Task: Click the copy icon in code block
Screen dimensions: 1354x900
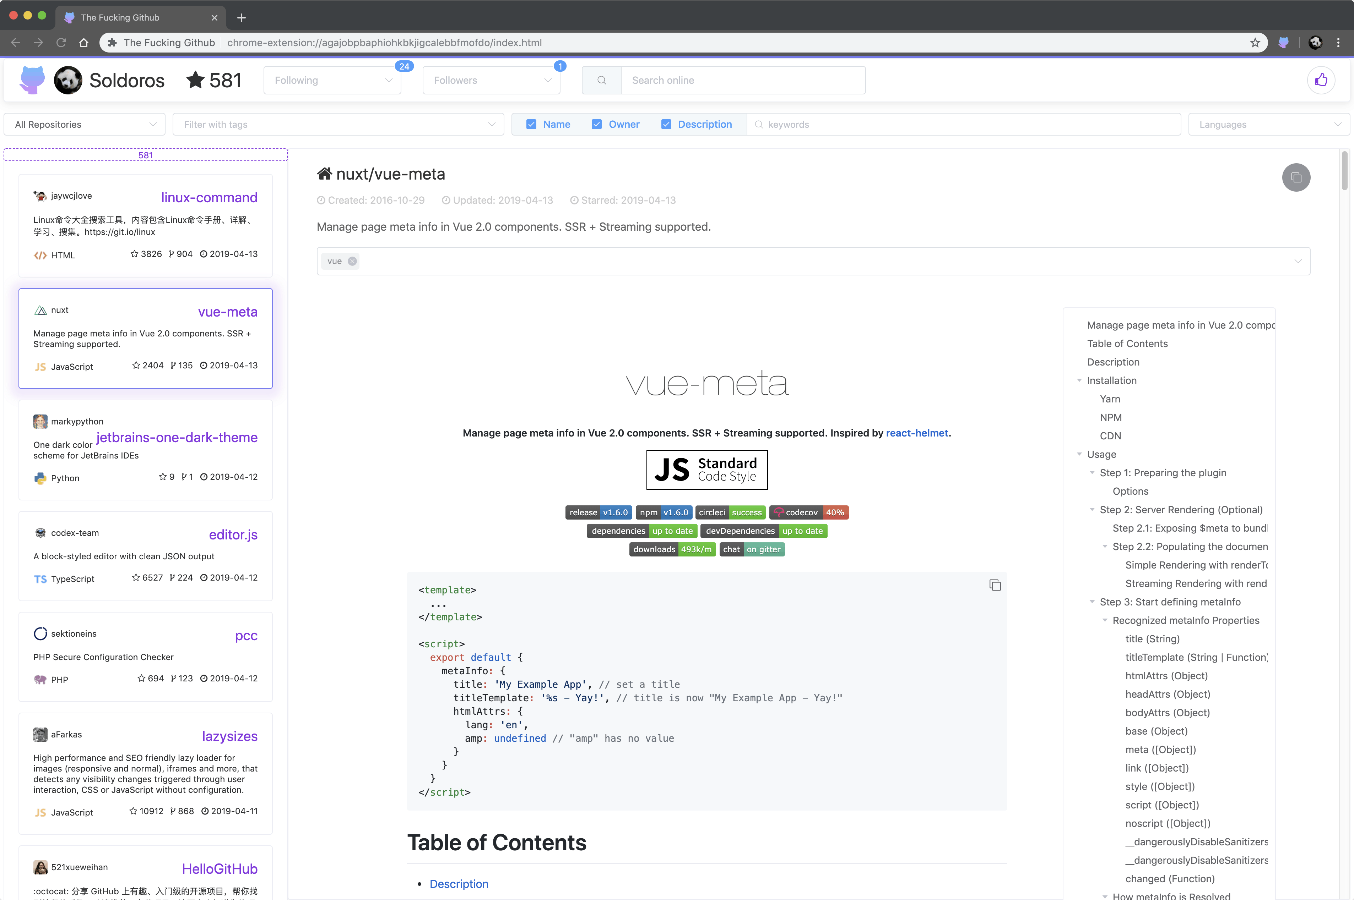Action: click(995, 585)
